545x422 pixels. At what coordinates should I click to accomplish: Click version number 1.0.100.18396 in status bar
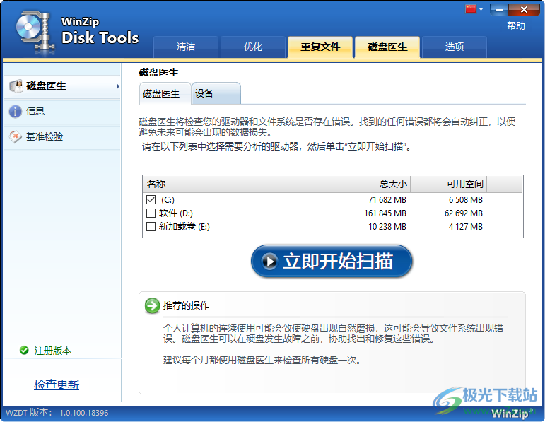click(x=84, y=413)
